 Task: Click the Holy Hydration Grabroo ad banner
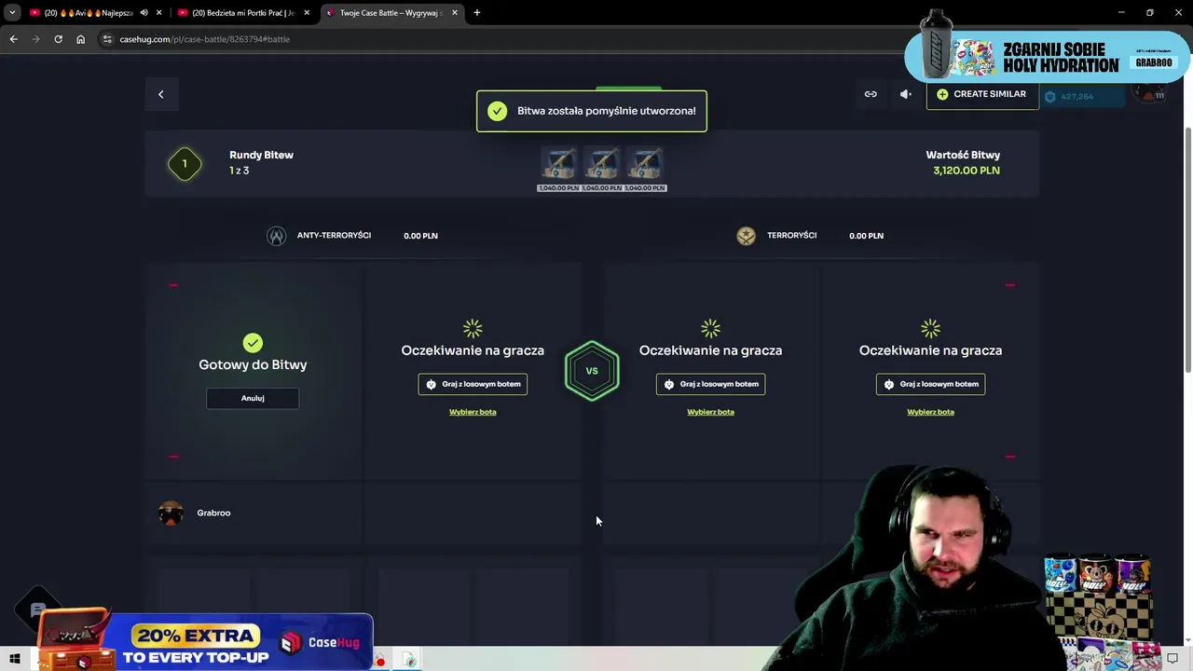pyautogui.click(x=1047, y=58)
